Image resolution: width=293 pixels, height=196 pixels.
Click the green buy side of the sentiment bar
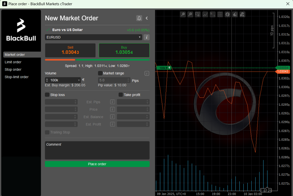(113, 60)
